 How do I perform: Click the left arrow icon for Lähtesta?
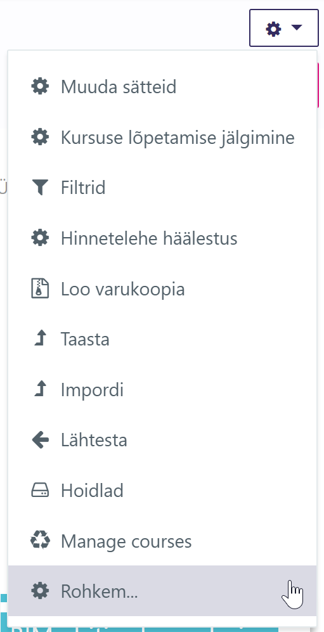click(x=40, y=440)
